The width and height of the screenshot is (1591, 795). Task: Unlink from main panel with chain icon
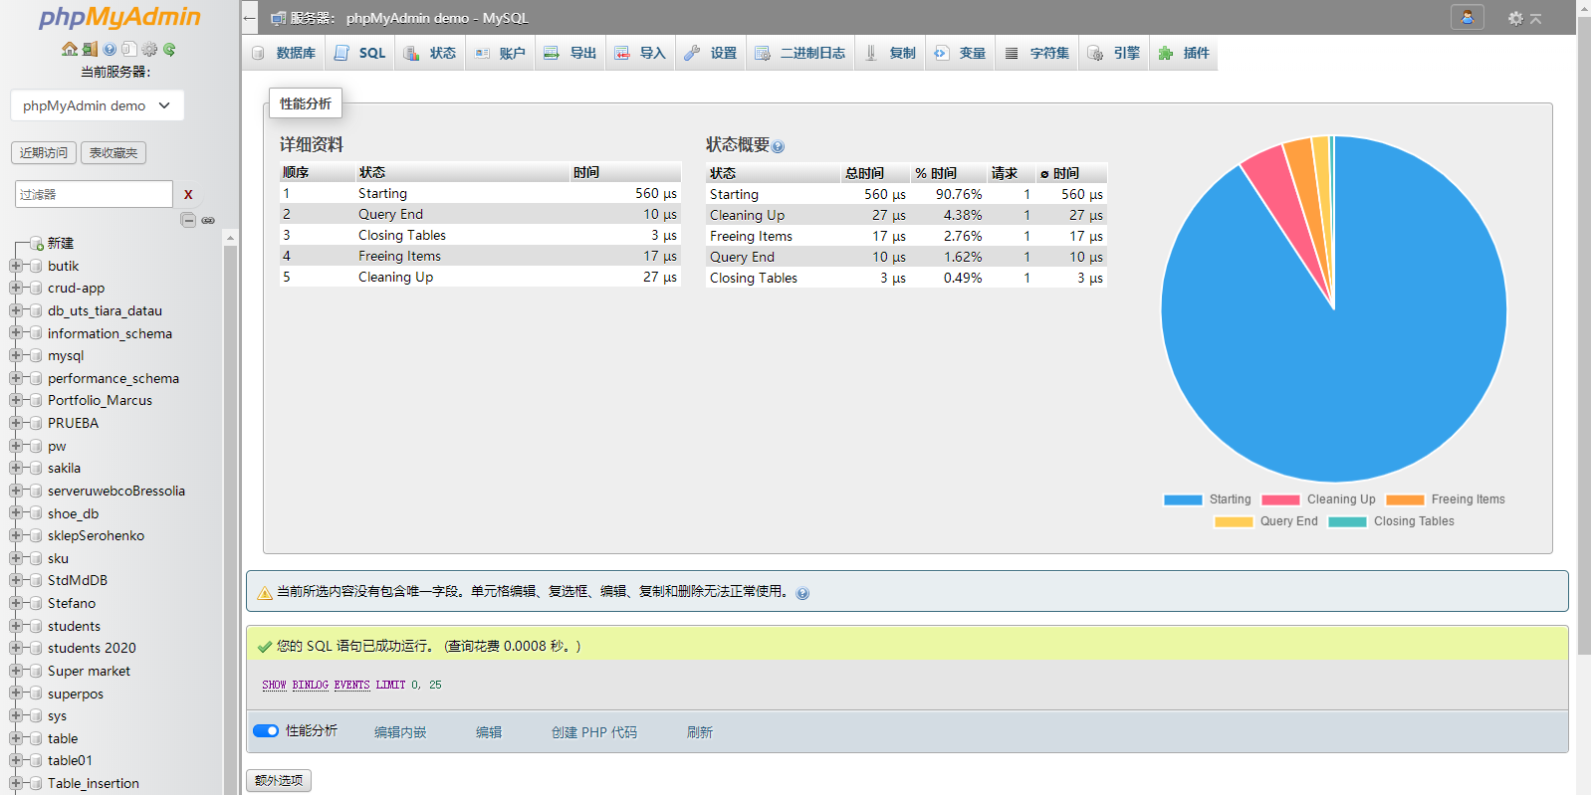tap(208, 220)
